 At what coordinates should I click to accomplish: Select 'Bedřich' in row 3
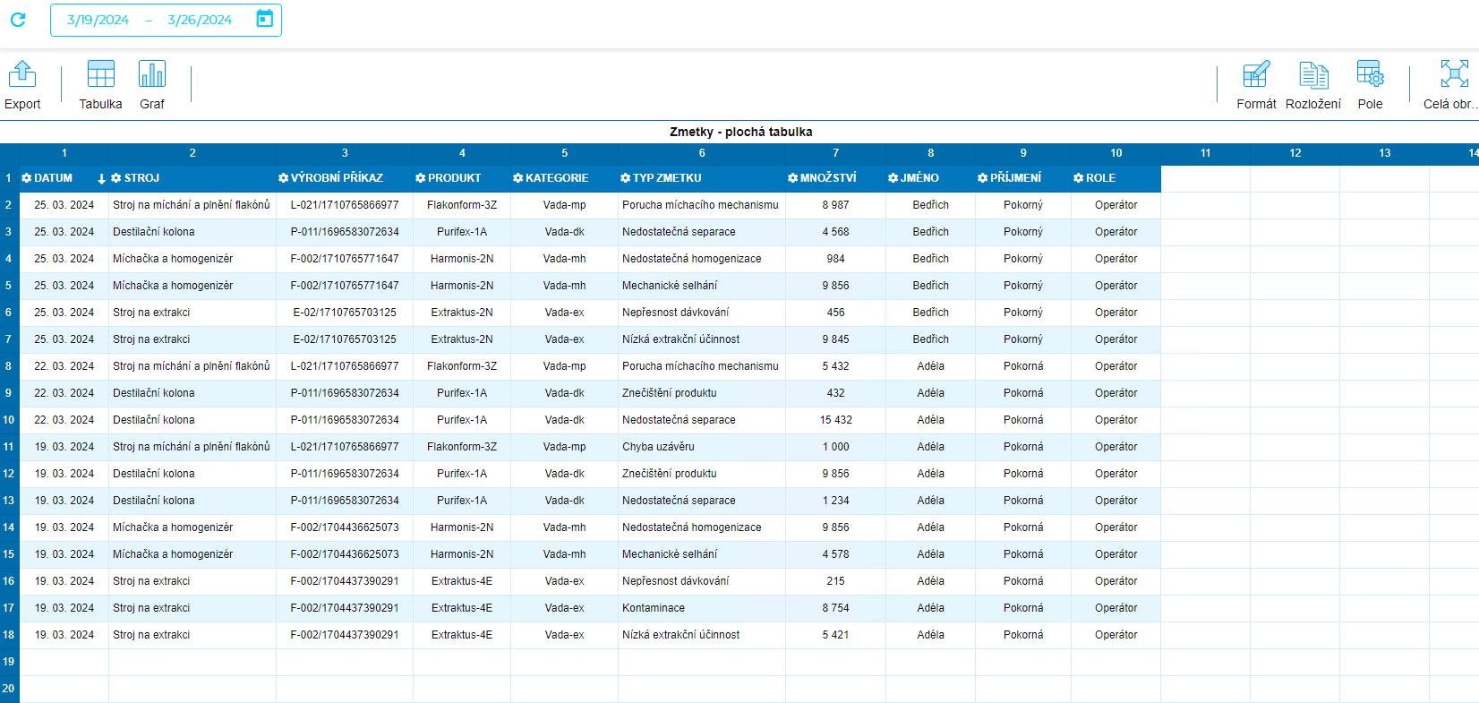[x=930, y=232]
